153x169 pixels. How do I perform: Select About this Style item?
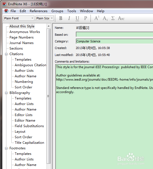tap(22, 26)
